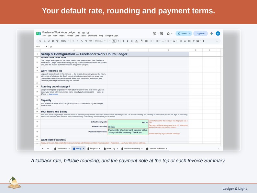257x193 pixels.
Task: Open more number formats 123
Action: 91,41
